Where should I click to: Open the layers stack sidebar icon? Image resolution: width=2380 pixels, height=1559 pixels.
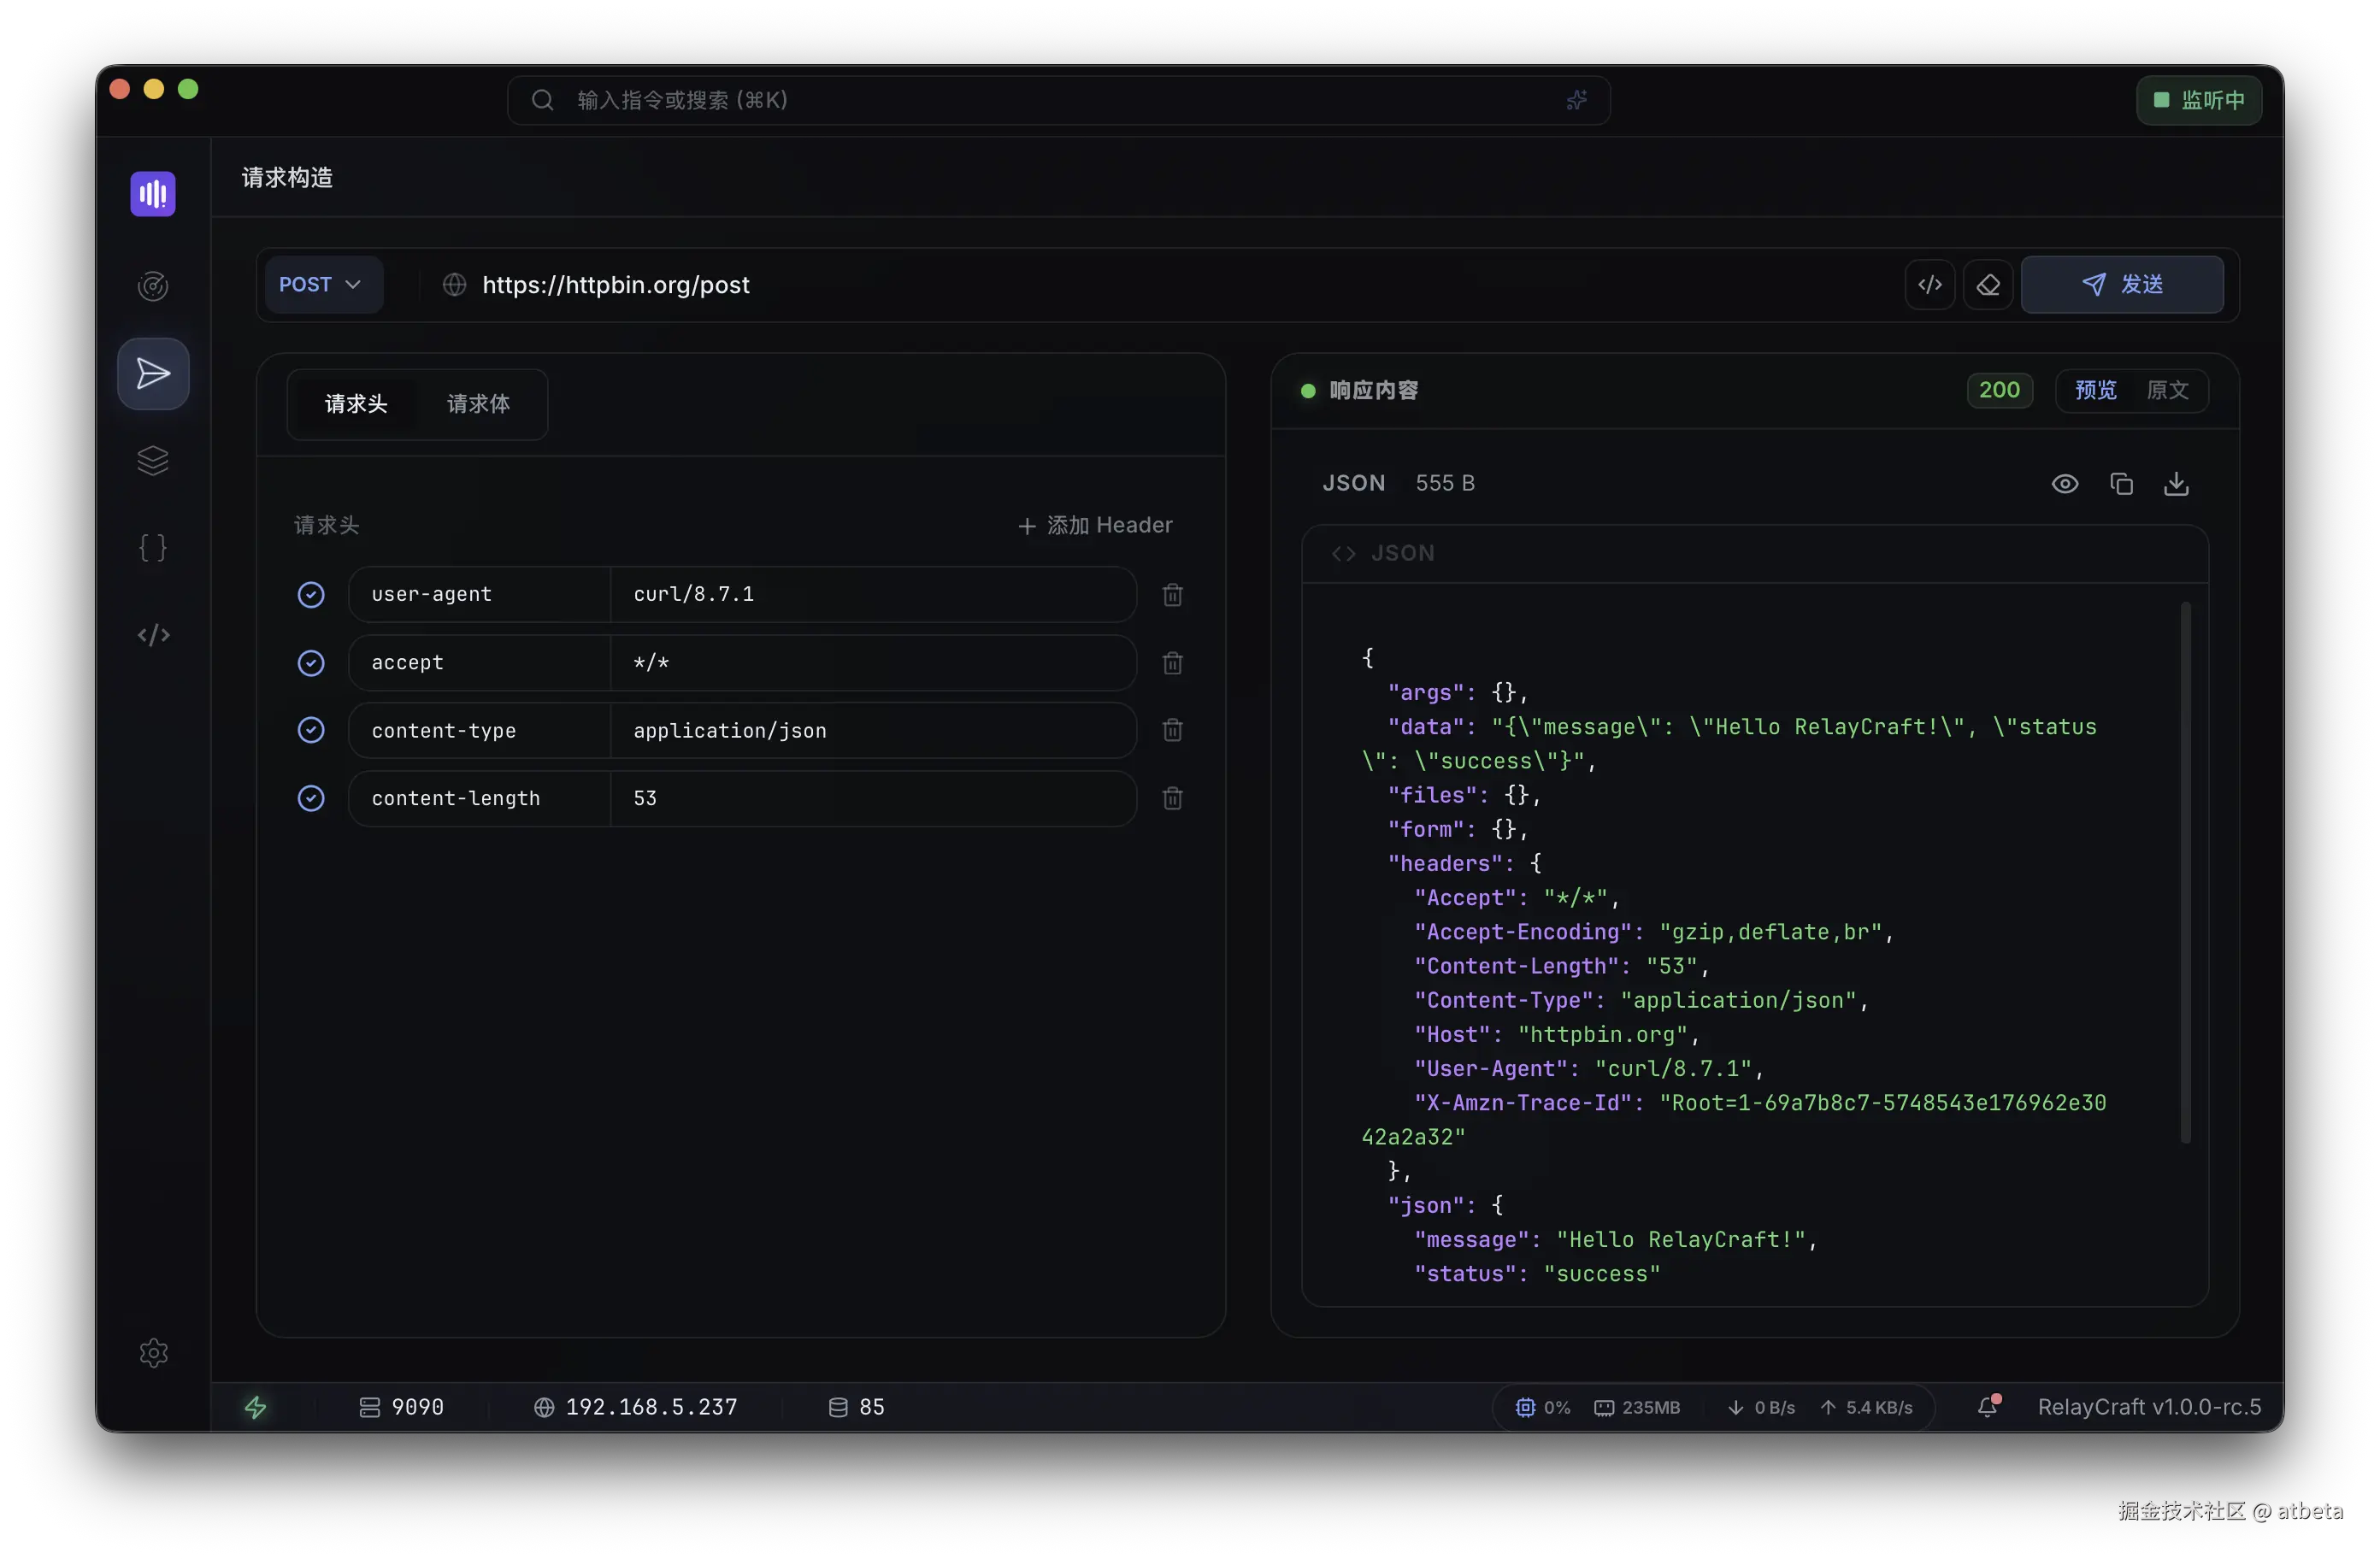click(x=153, y=460)
